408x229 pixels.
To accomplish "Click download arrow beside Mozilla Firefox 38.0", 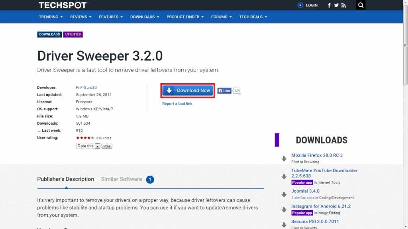I will tap(284, 159).
